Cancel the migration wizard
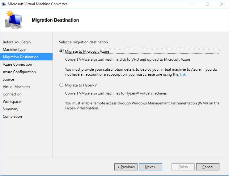This screenshot has height=176, width=229. point(208,167)
